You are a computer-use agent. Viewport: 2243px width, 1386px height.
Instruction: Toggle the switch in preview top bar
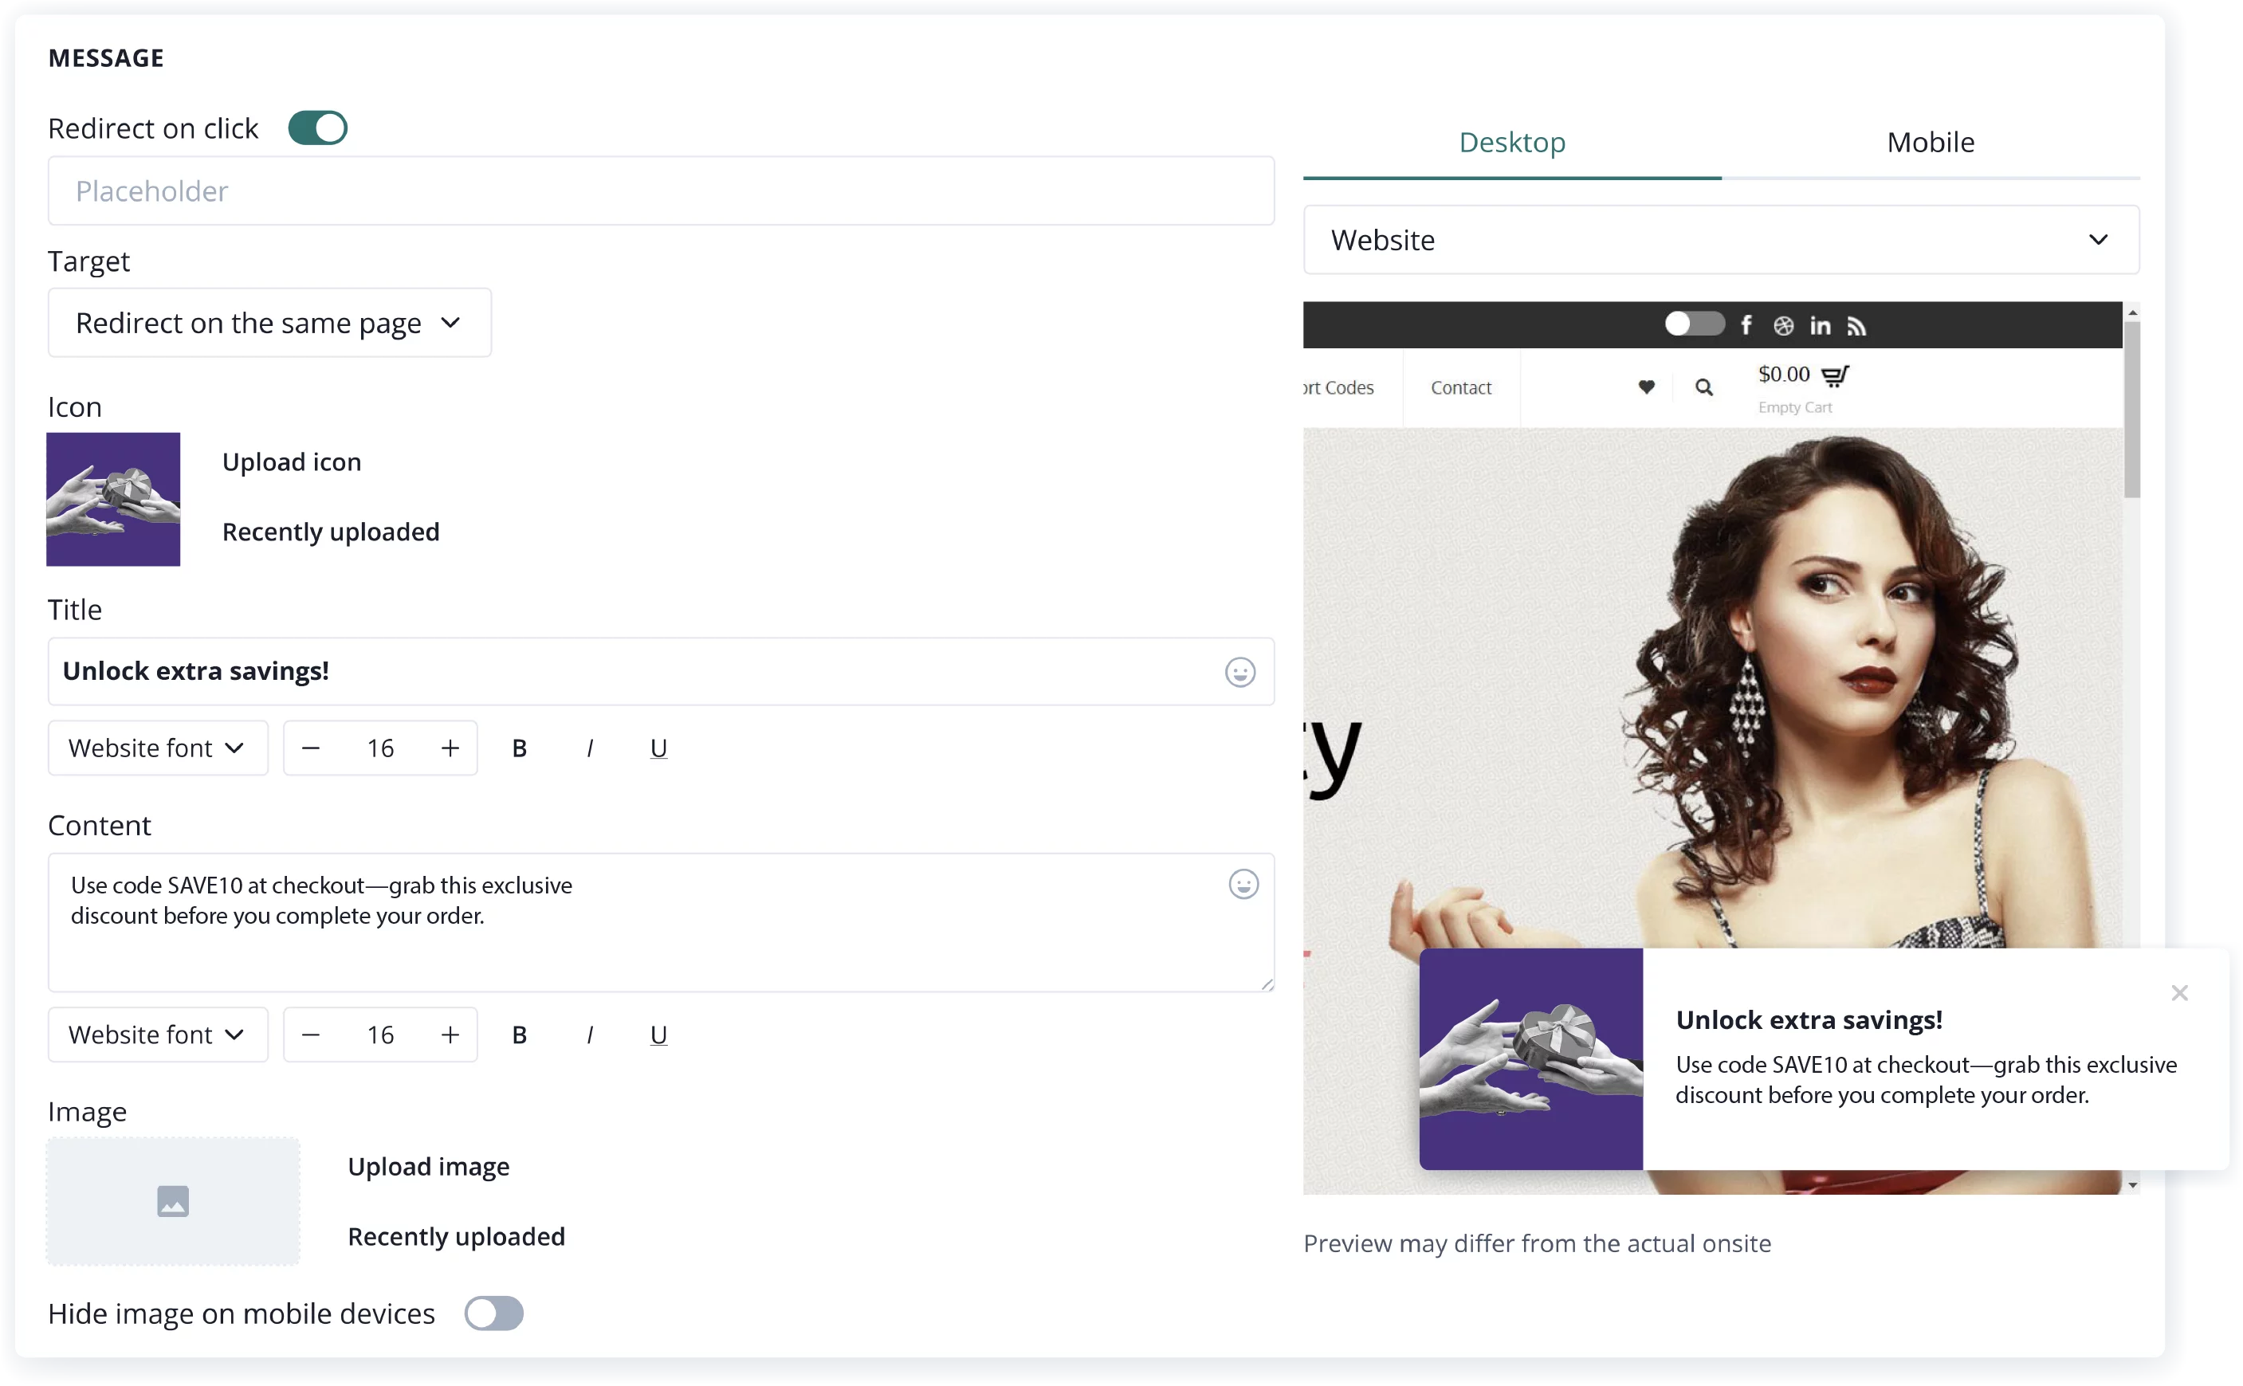(x=1694, y=324)
